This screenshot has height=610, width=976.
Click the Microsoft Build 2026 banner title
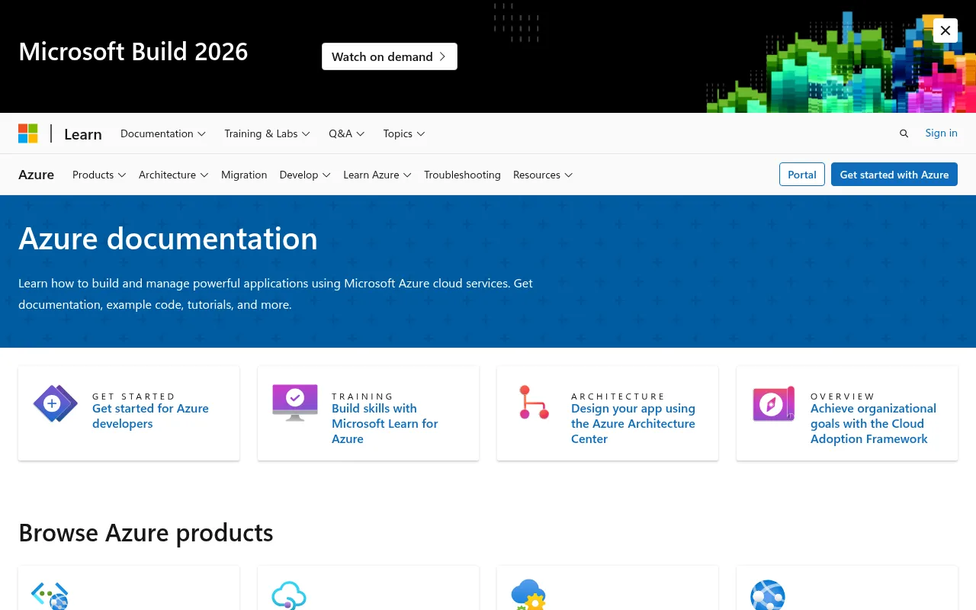(133, 51)
